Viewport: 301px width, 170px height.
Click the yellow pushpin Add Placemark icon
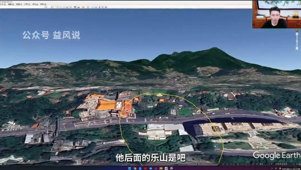pyautogui.click(x=57, y=7)
